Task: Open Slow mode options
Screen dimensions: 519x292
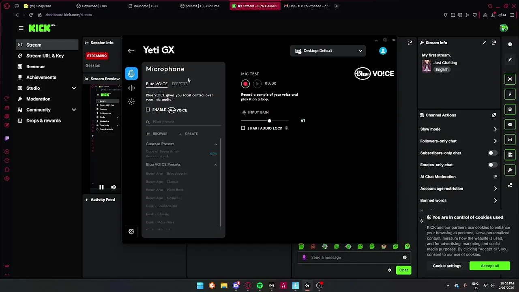Action: click(459, 129)
